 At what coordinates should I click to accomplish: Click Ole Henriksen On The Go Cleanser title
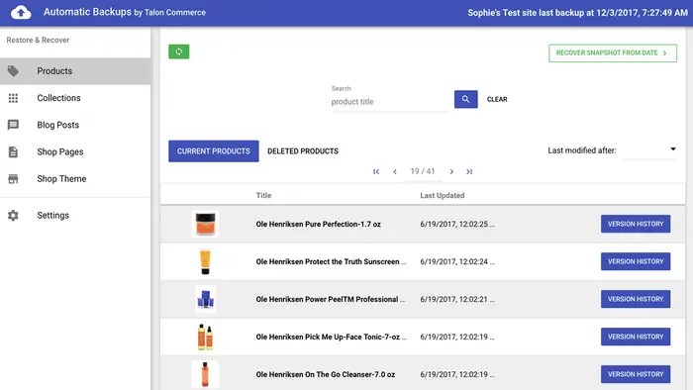tap(326, 374)
